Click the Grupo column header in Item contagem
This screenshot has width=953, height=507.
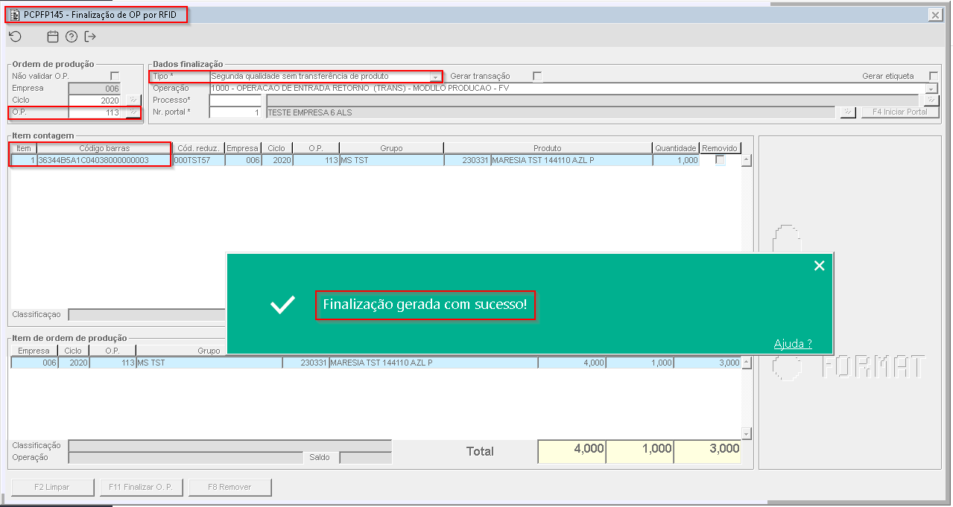click(391, 148)
